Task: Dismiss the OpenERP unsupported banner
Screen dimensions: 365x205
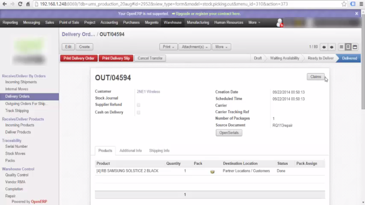Action: [x=356, y=14]
